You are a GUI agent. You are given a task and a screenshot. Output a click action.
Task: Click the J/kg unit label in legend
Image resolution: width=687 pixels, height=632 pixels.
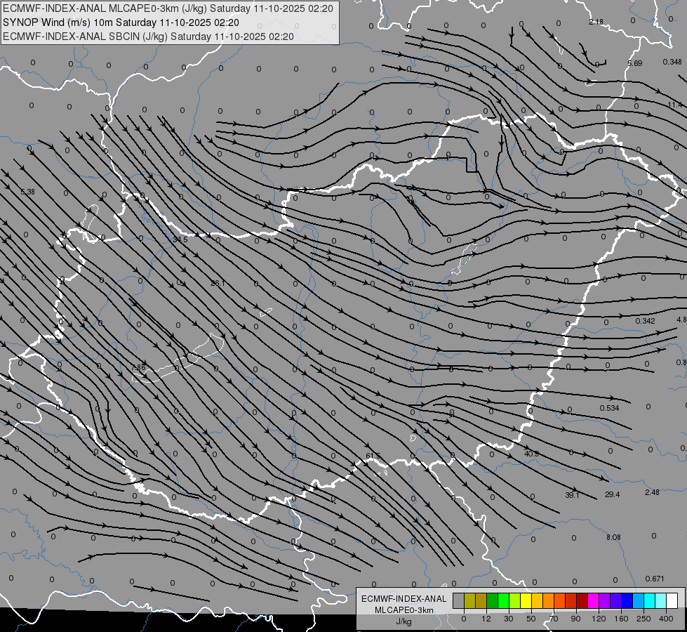click(404, 621)
